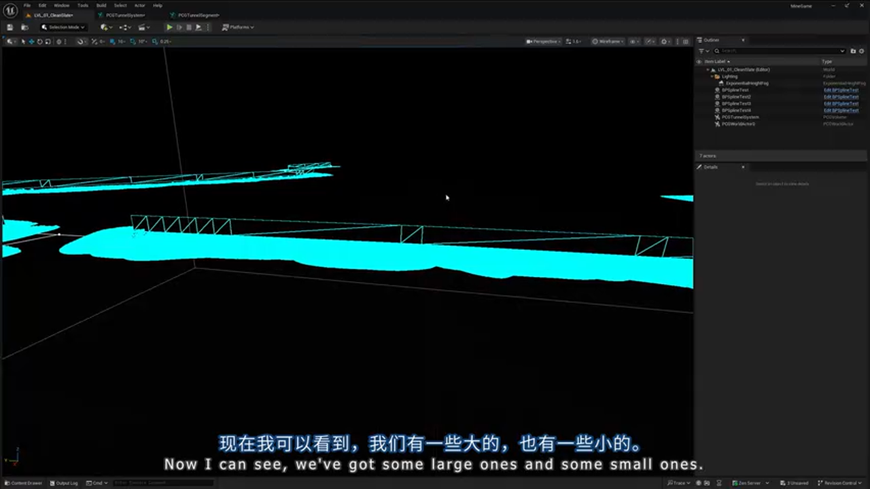Open the Content Drawer

[24, 483]
